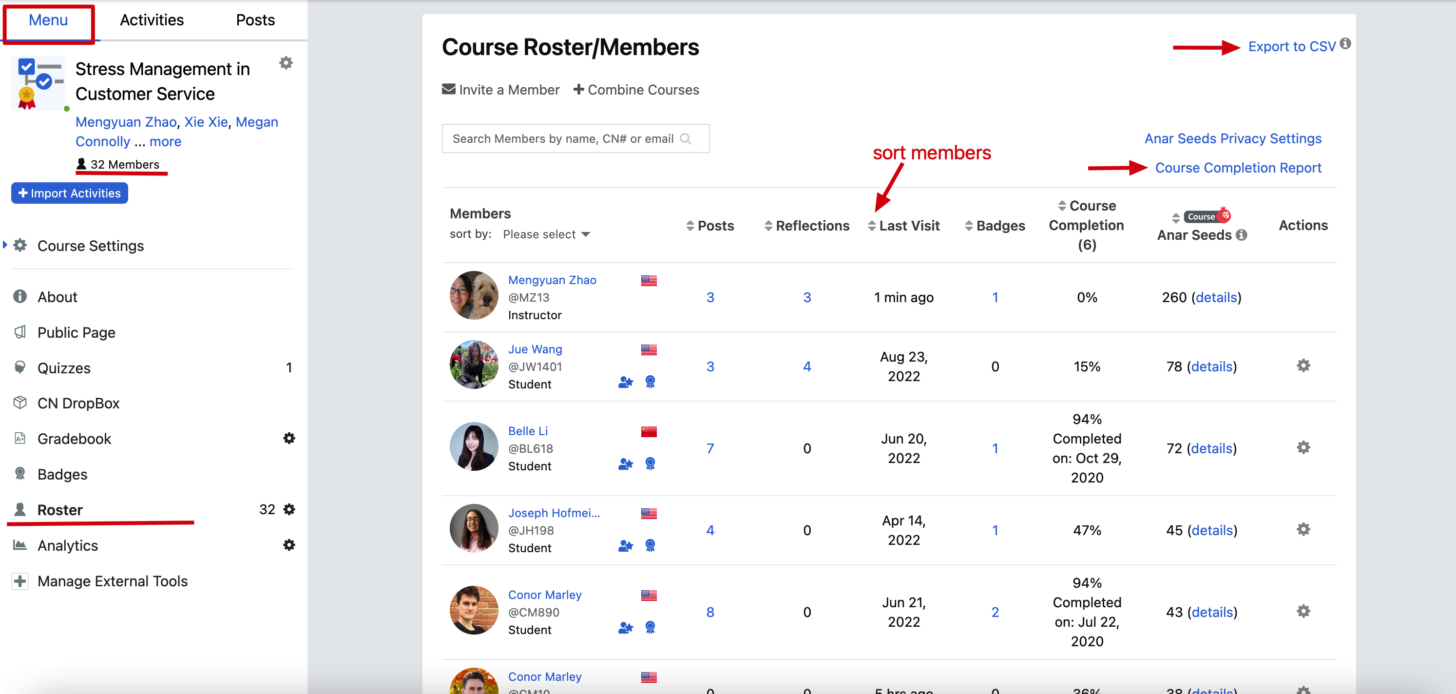
Task: Open the Public Page menu item
Action: pyautogui.click(x=77, y=332)
